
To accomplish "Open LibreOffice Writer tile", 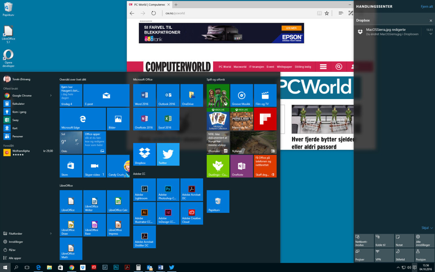I will tap(94, 202).
